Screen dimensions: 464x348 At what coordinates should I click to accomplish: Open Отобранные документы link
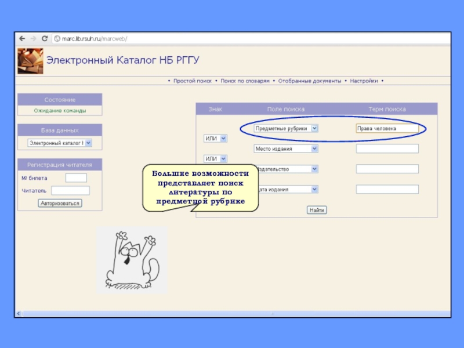point(310,81)
